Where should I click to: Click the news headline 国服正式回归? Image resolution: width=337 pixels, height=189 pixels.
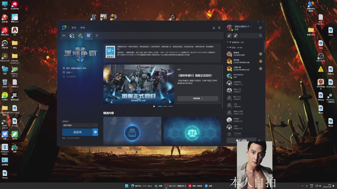(195, 76)
